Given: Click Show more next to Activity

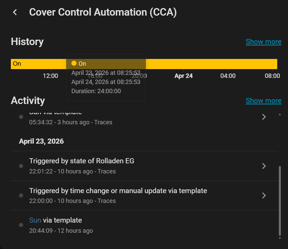Looking at the screenshot, I should pos(263,101).
